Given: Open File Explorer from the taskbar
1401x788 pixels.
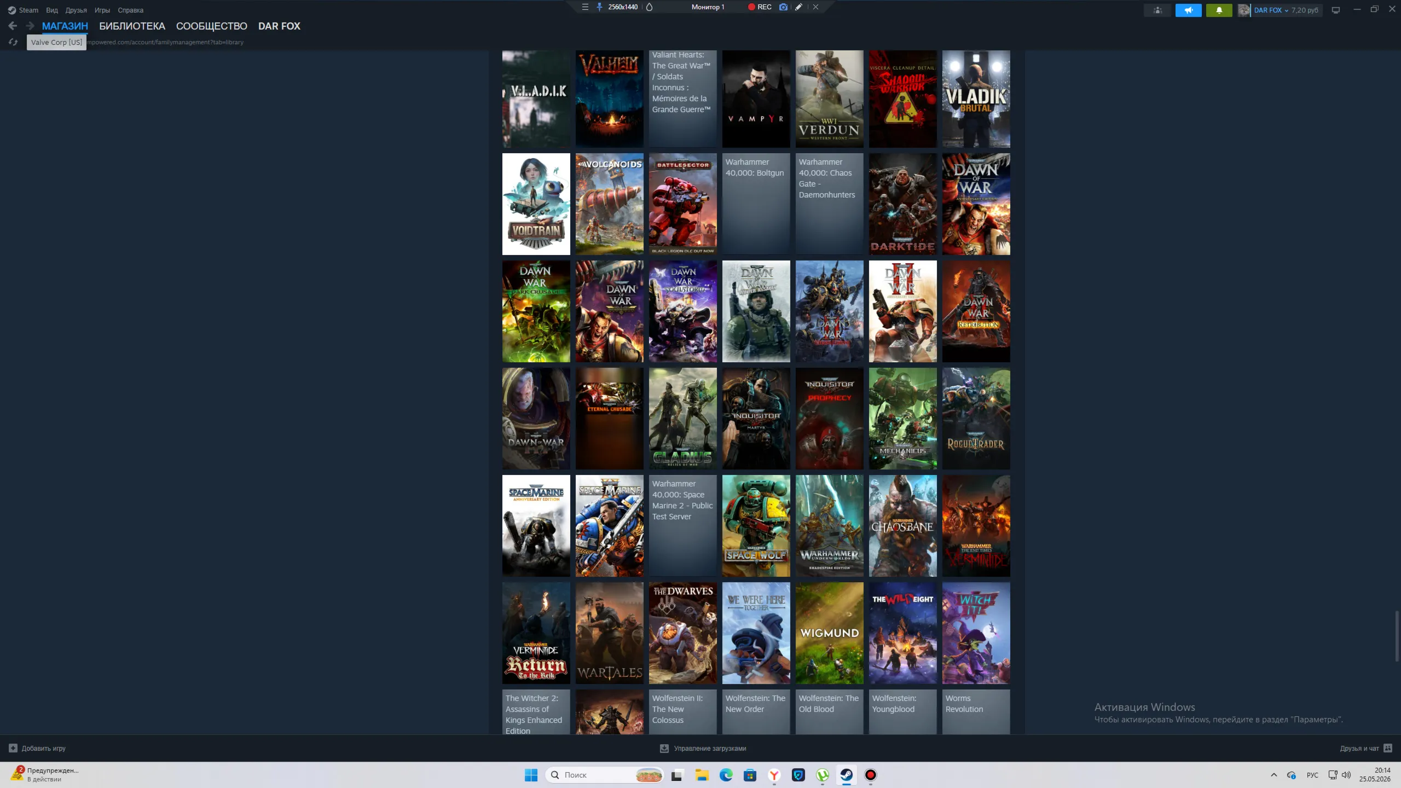Looking at the screenshot, I should [702, 775].
